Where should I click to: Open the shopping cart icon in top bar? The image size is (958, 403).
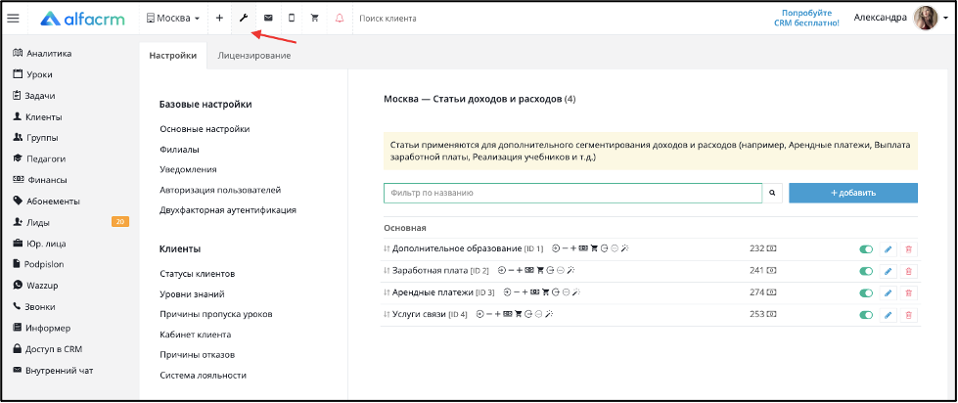(315, 19)
